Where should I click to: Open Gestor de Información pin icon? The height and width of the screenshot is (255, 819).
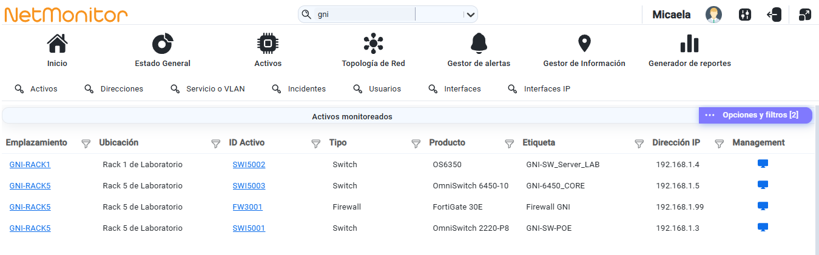click(584, 44)
